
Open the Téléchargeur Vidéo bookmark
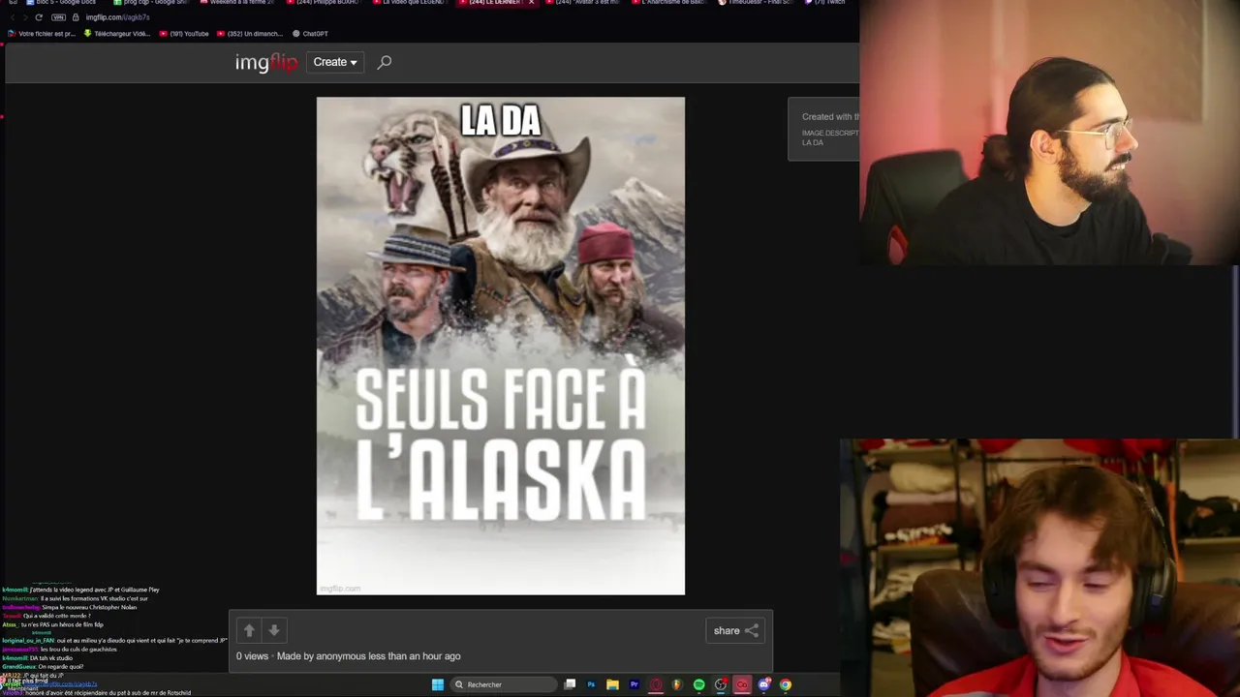[117, 33]
